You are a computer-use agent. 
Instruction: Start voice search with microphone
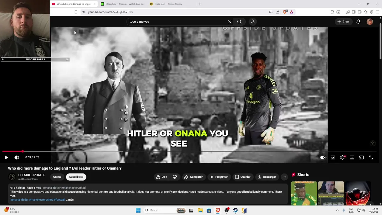coord(253,21)
